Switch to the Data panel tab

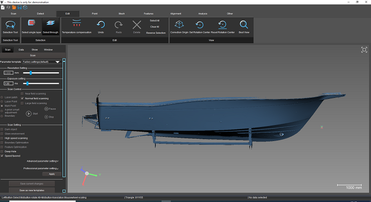[21, 49]
